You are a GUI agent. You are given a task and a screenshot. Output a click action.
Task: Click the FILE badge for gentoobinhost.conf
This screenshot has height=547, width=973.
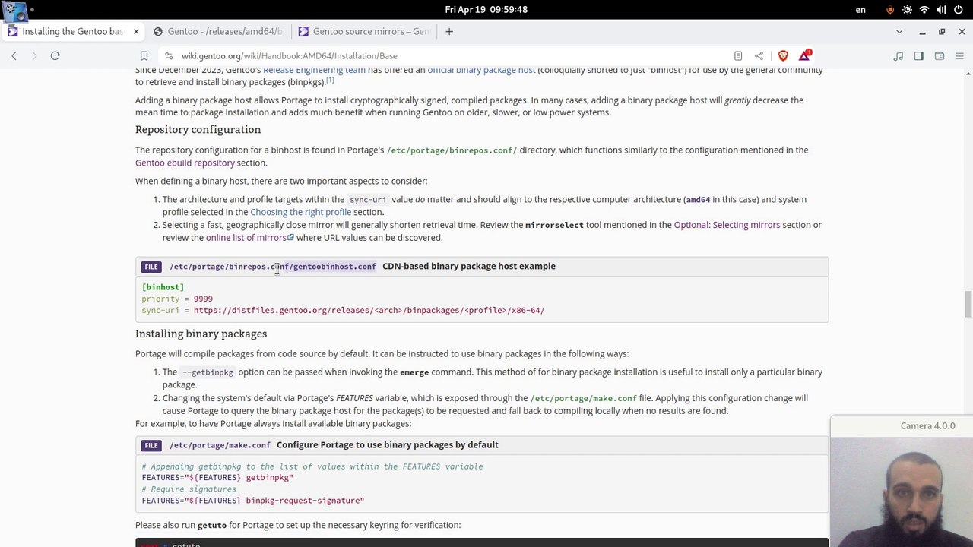coord(151,267)
